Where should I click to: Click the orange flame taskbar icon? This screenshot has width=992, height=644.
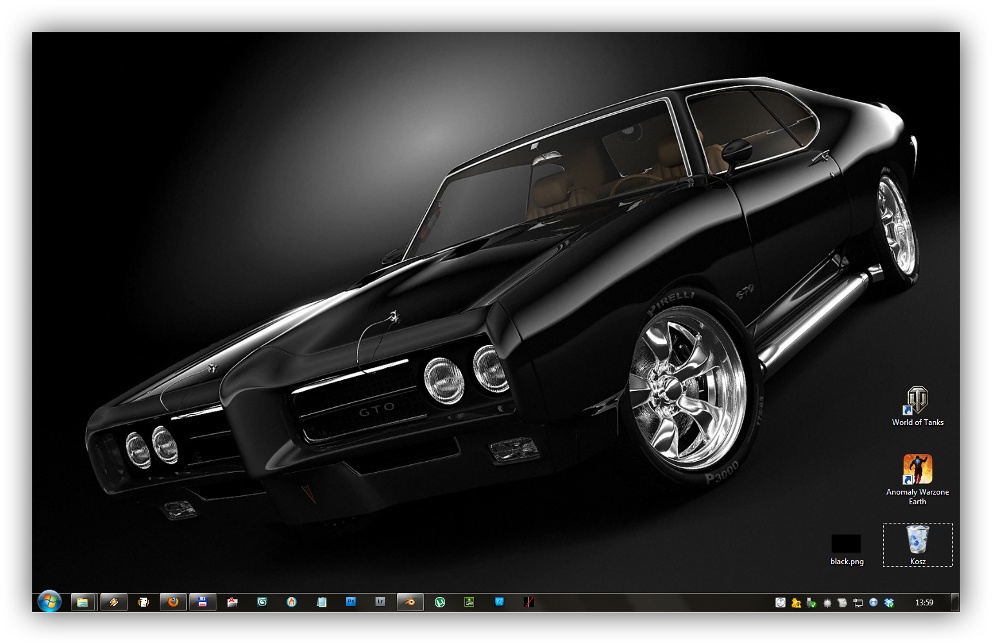[x=292, y=602]
